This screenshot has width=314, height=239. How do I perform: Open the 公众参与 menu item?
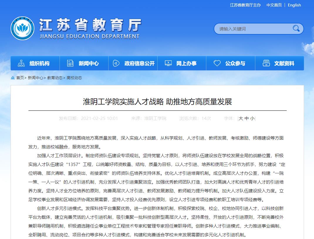[235, 63]
